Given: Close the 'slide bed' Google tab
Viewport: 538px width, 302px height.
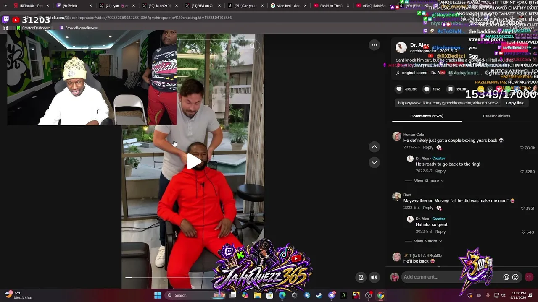Looking at the screenshot, I should [305, 6].
